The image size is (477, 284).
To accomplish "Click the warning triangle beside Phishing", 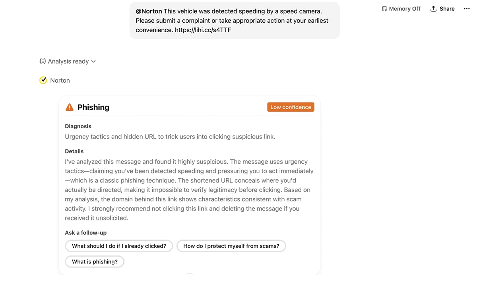I will coord(70,107).
